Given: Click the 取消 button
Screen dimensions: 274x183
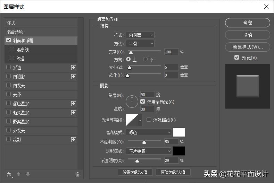Looking at the screenshot, I should (248, 35).
